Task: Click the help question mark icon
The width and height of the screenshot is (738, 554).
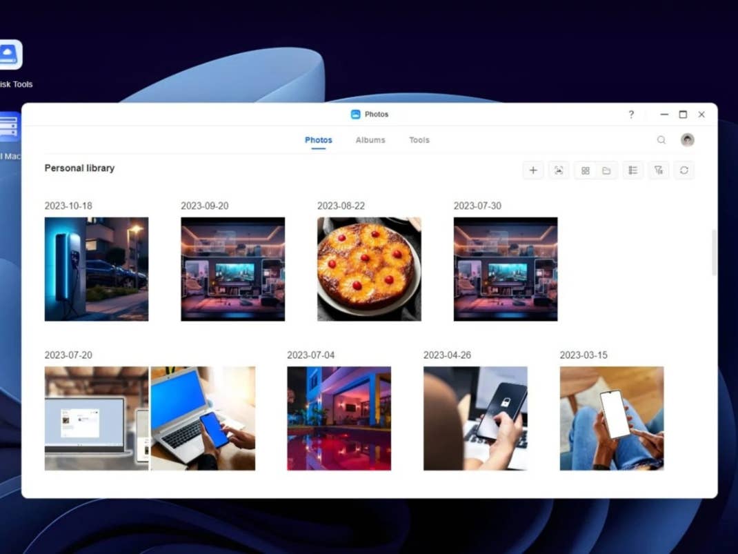Action: coord(631,115)
